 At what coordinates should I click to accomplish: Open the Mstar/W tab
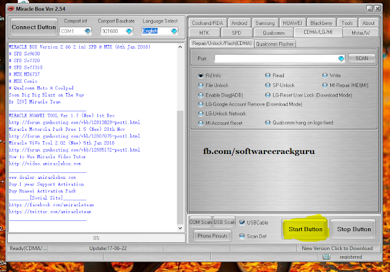coord(361,33)
